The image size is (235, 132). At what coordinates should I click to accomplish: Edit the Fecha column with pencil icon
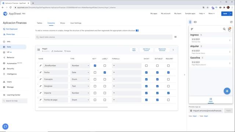(40, 73)
